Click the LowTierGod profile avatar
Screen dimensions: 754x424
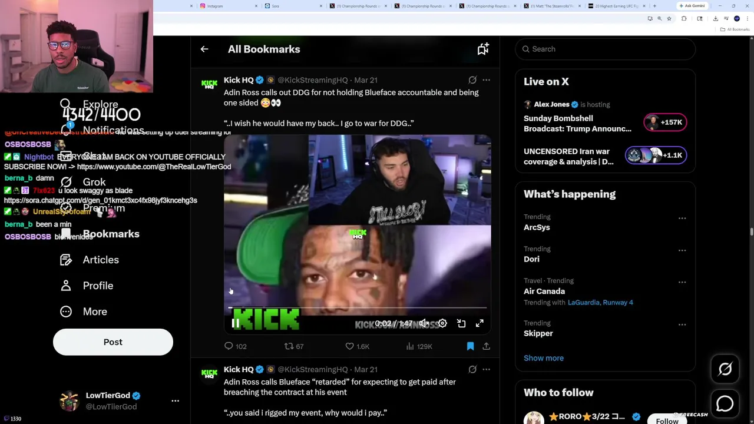(x=70, y=400)
